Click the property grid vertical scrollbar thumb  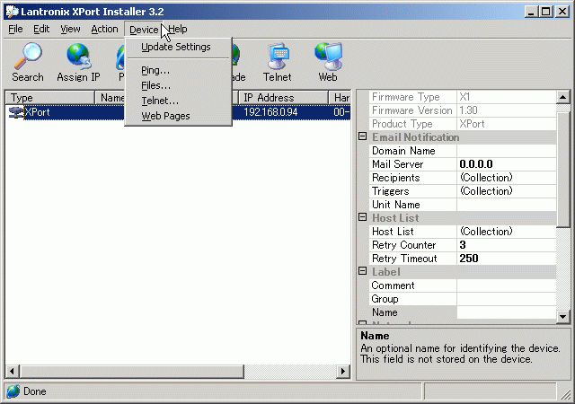pyautogui.click(x=562, y=170)
